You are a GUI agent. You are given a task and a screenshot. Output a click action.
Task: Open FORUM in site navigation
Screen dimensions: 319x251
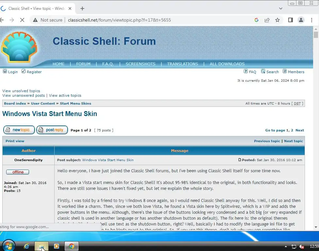(83, 64)
